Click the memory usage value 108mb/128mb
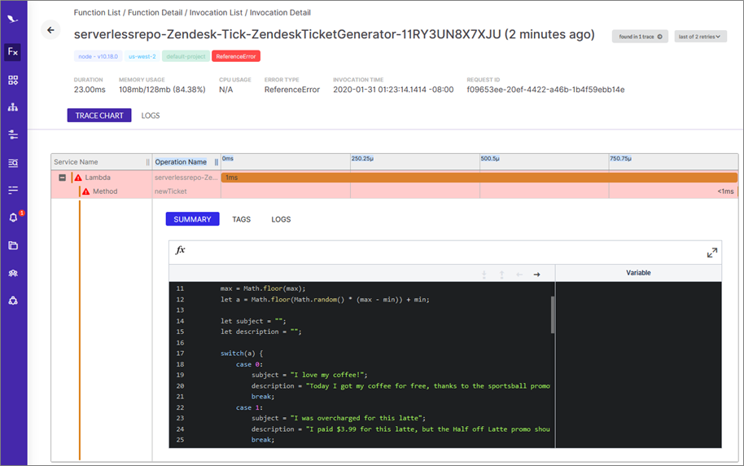This screenshot has width=744, height=466. tap(162, 90)
